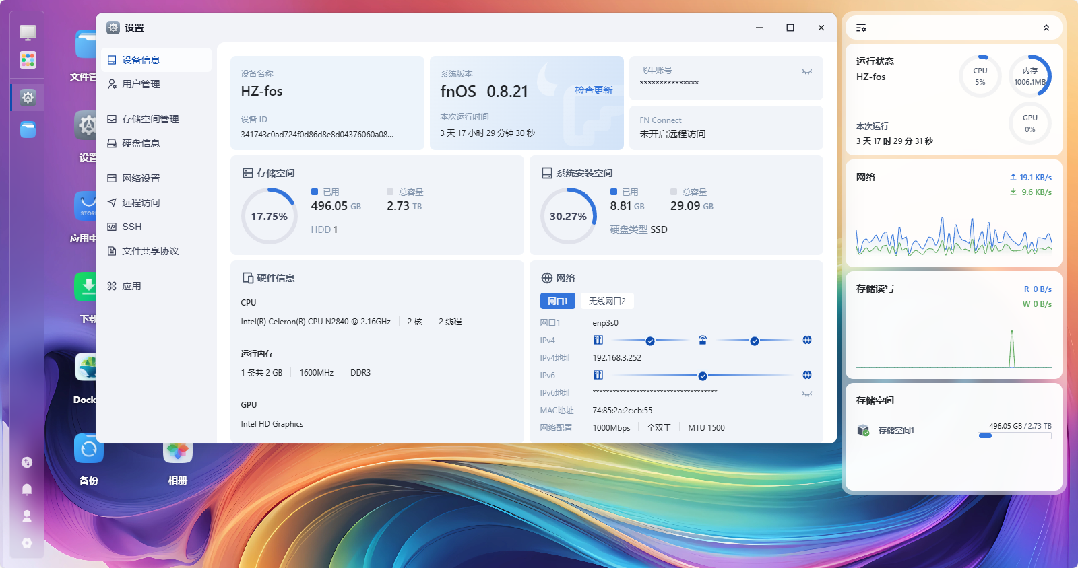Click the 存储空间1 usage progress bar
Screen dimensions: 1078x568
tap(1015, 436)
